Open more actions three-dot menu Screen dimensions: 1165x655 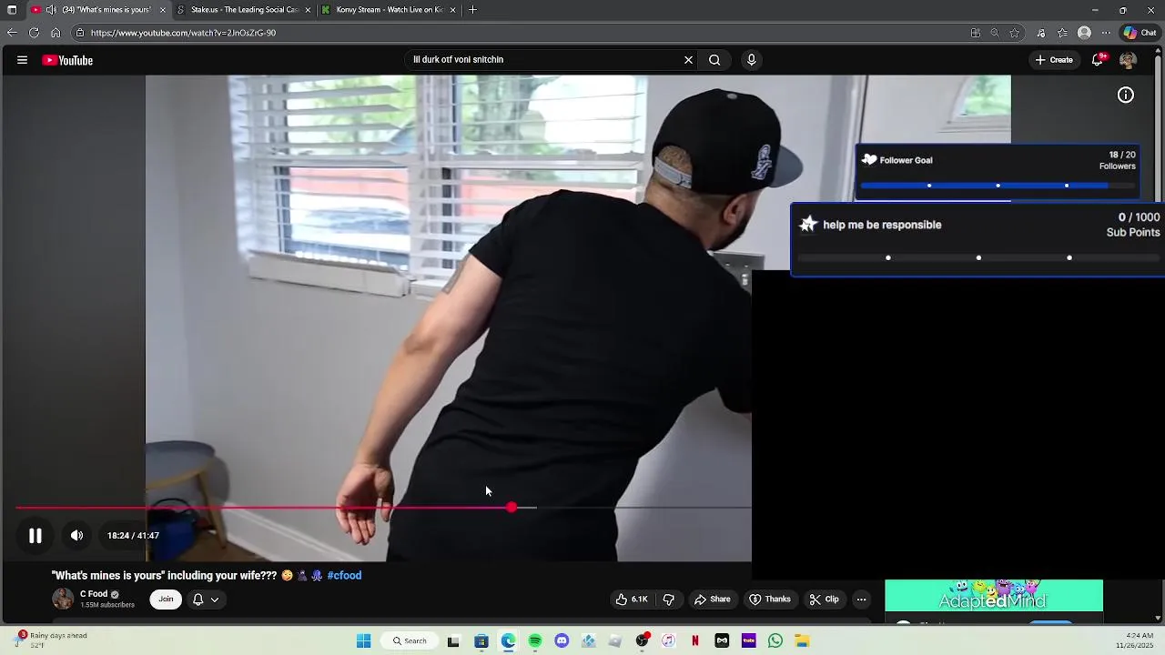pos(861,599)
